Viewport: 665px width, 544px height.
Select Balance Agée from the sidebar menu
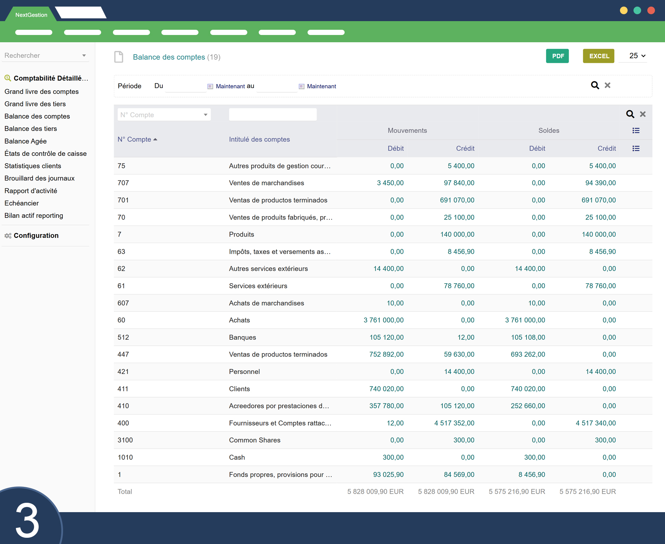26,141
